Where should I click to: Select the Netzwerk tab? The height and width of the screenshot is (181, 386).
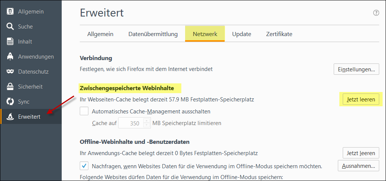coord(205,34)
